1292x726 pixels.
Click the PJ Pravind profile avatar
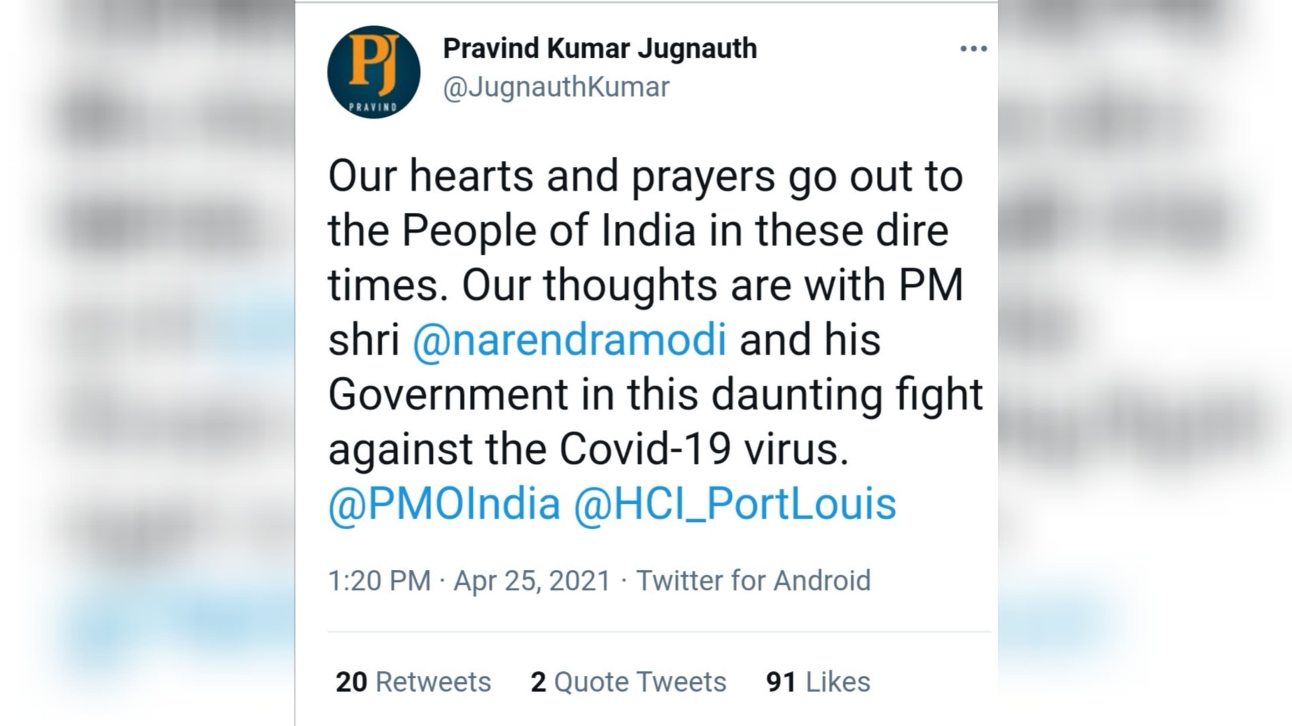click(374, 72)
